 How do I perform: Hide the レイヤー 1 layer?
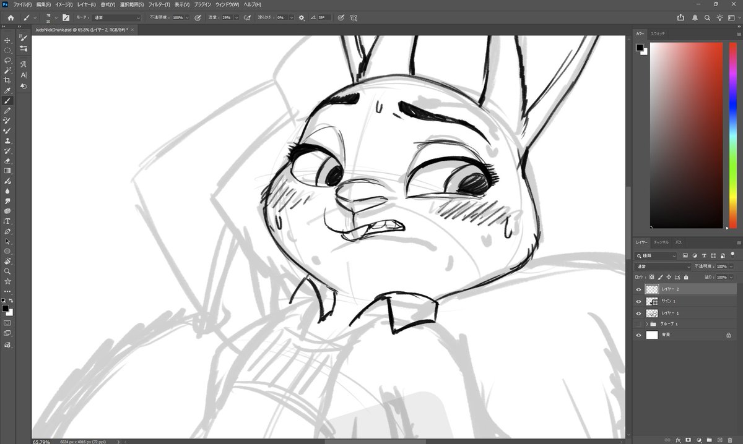point(638,313)
